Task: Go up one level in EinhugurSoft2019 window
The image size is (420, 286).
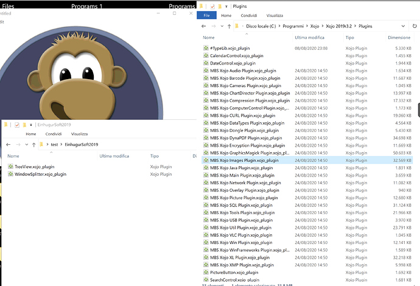Action: [x=33, y=145]
